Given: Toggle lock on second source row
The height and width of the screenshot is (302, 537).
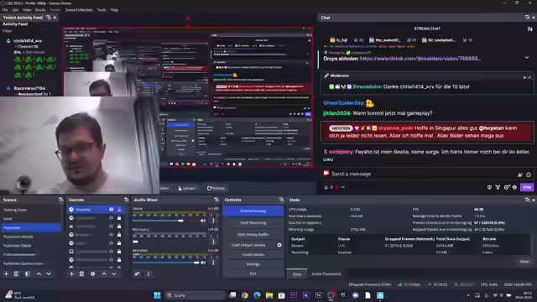Looking at the screenshot, I should (119, 218).
